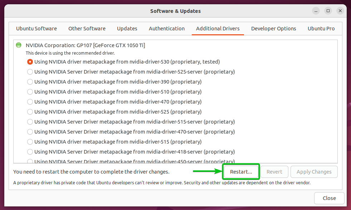Click the Apply Changes button

pyautogui.click(x=314, y=172)
